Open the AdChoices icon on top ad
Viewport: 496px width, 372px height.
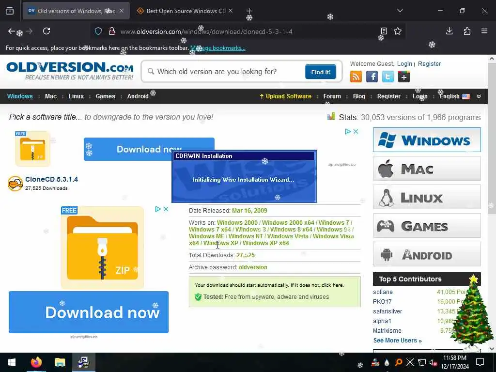pos(348,131)
